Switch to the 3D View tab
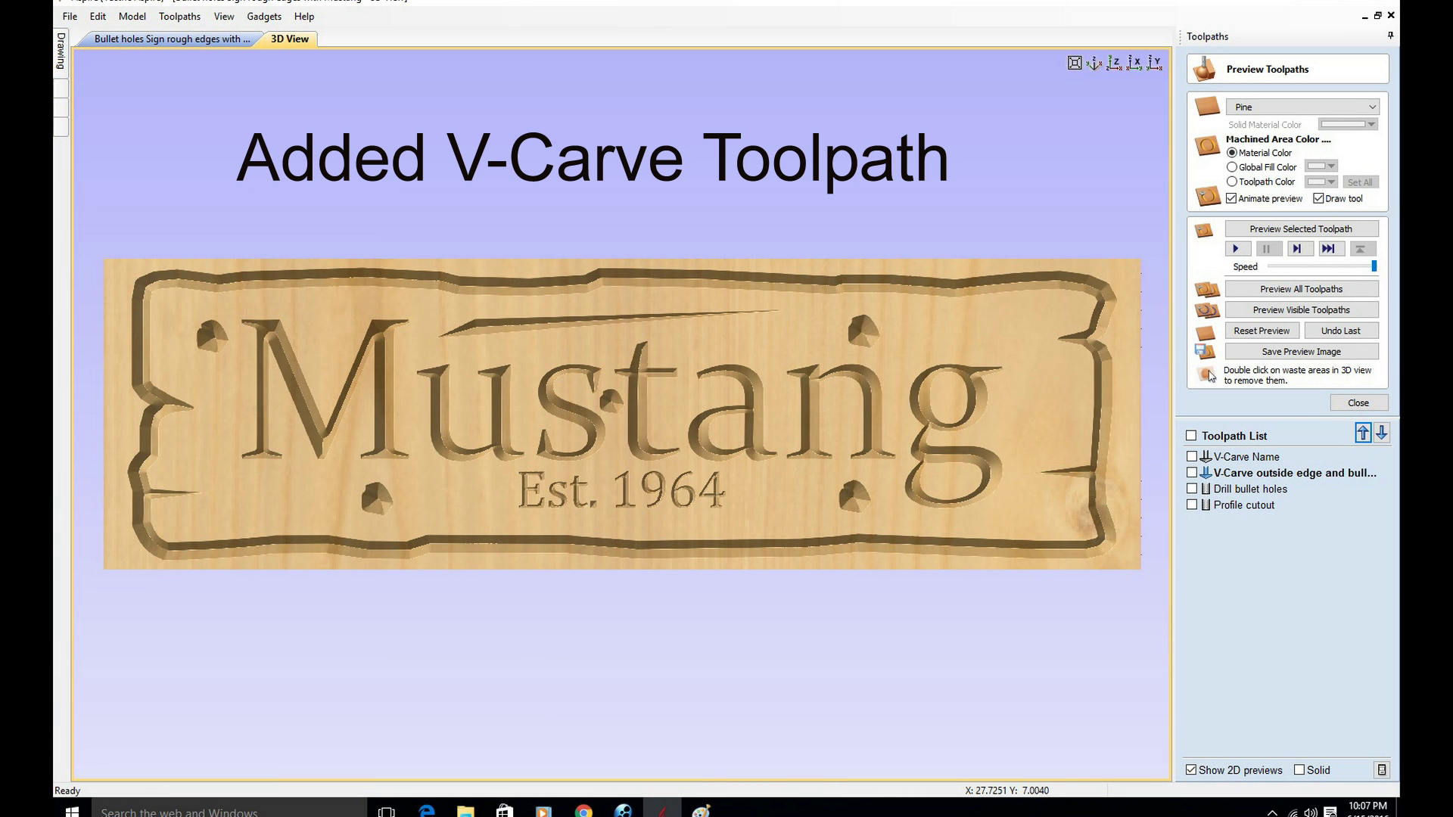Image resolution: width=1453 pixels, height=817 pixels. point(290,39)
